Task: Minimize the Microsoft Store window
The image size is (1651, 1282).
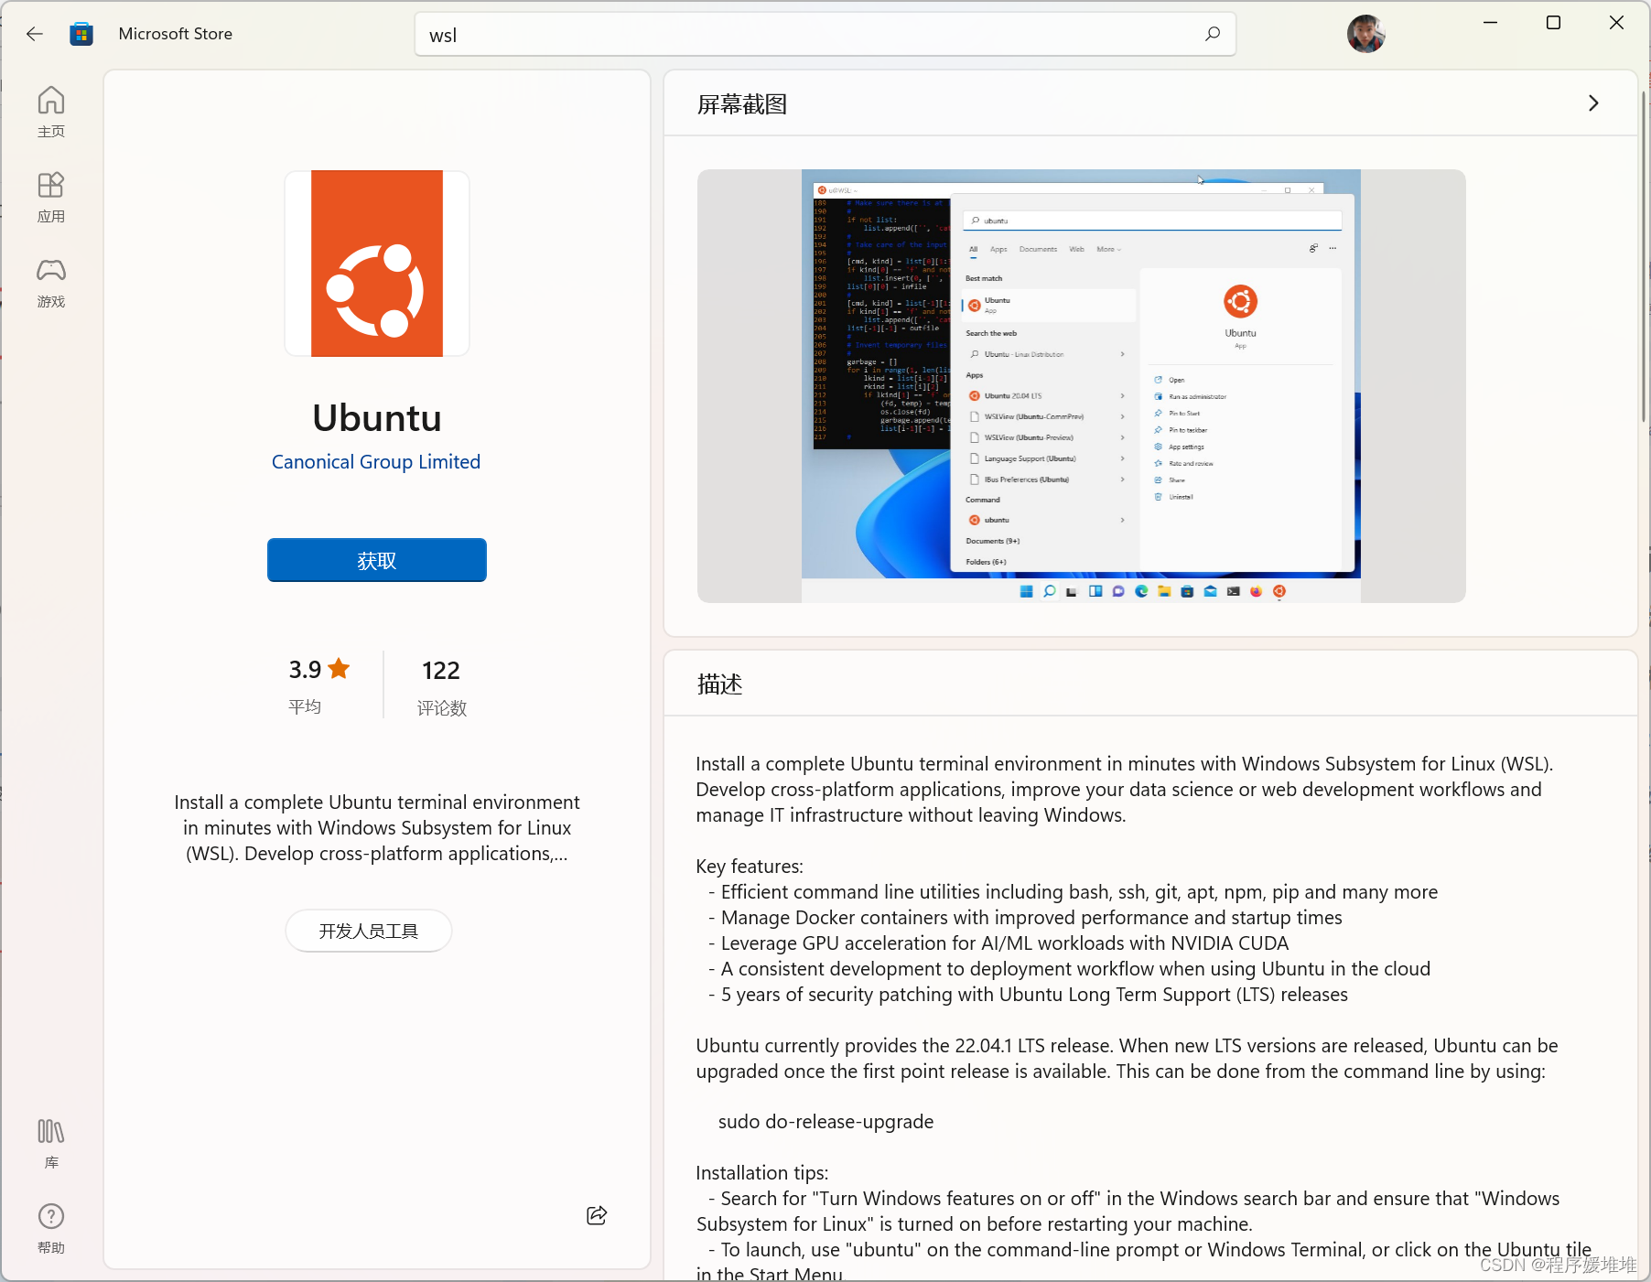Action: coord(1490,23)
